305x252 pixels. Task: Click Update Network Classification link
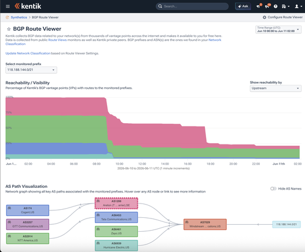(28, 53)
